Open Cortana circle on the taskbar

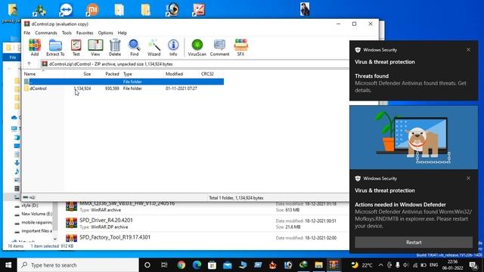click(x=147, y=265)
